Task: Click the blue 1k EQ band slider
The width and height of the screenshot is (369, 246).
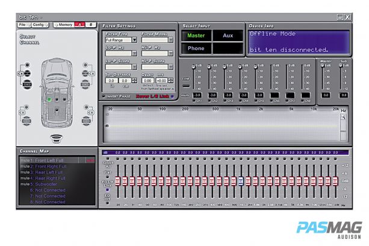Action: coord(241,181)
